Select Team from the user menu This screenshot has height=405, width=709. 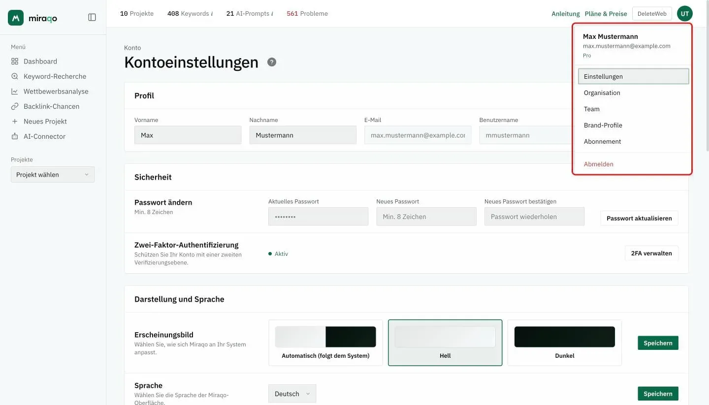tap(633, 109)
